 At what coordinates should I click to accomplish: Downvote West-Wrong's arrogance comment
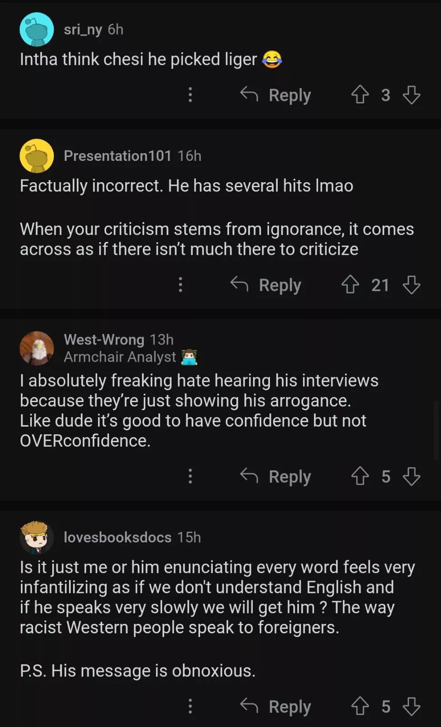click(x=412, y=476)
